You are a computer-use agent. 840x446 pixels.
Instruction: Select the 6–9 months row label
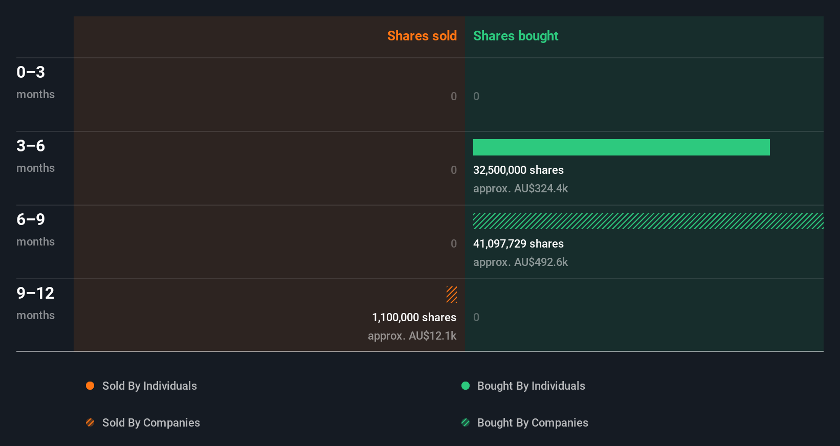click(x=35, y=230)
